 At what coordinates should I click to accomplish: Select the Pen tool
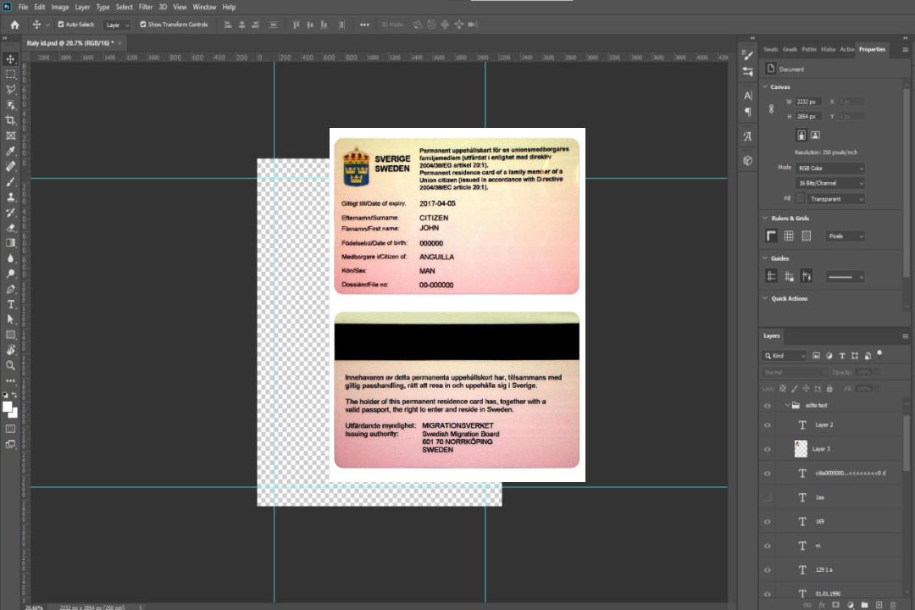pos(10,289)
